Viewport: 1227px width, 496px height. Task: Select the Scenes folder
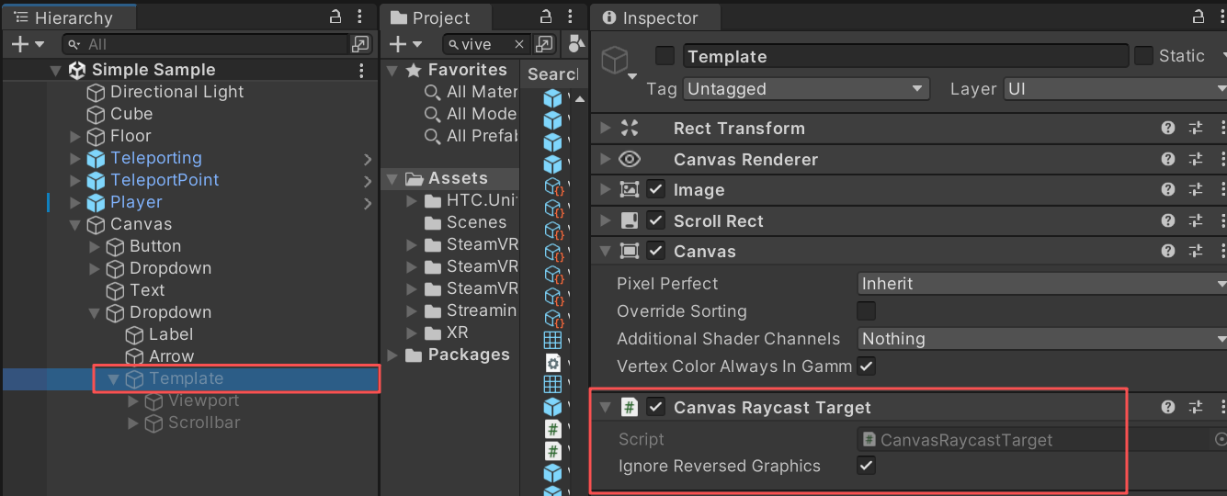pos(465,222)
